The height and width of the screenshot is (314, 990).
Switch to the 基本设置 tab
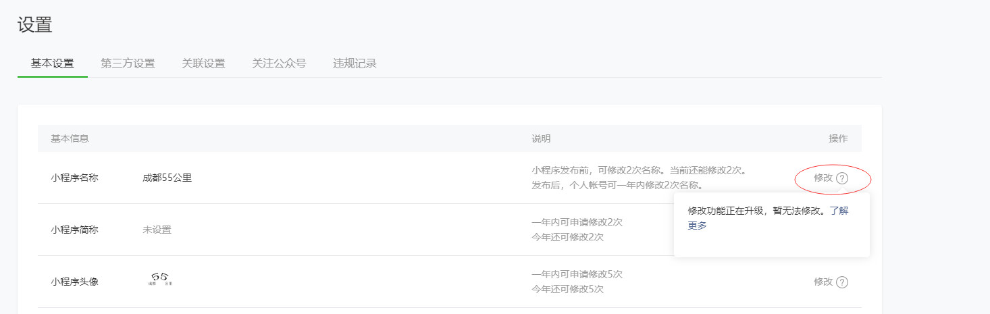click(53, 63)
